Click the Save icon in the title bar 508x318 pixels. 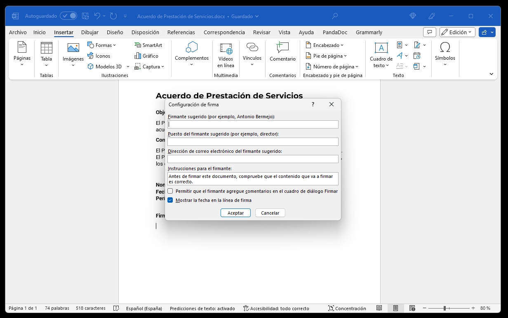(85, 16)
